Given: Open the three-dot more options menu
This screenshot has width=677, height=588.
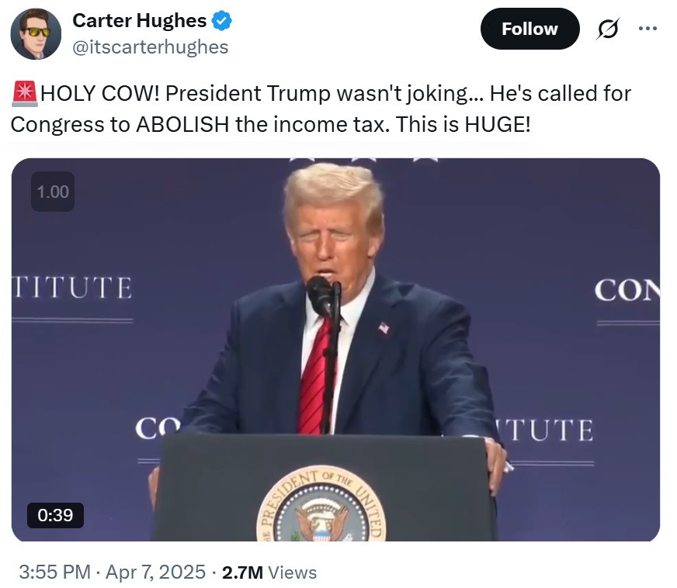Looking at the screenshot, I should pyautogui.click(x=647, y=29).
